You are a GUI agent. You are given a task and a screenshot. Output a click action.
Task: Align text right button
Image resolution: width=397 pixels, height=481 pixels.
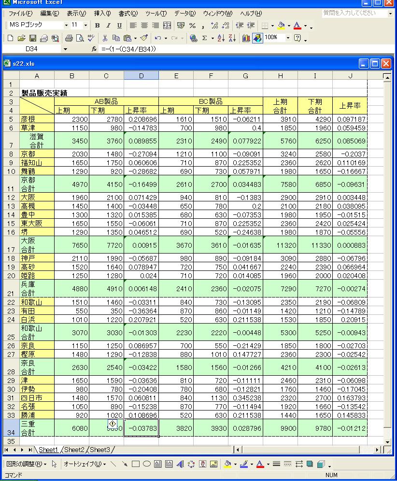click(x=156, y=26)
